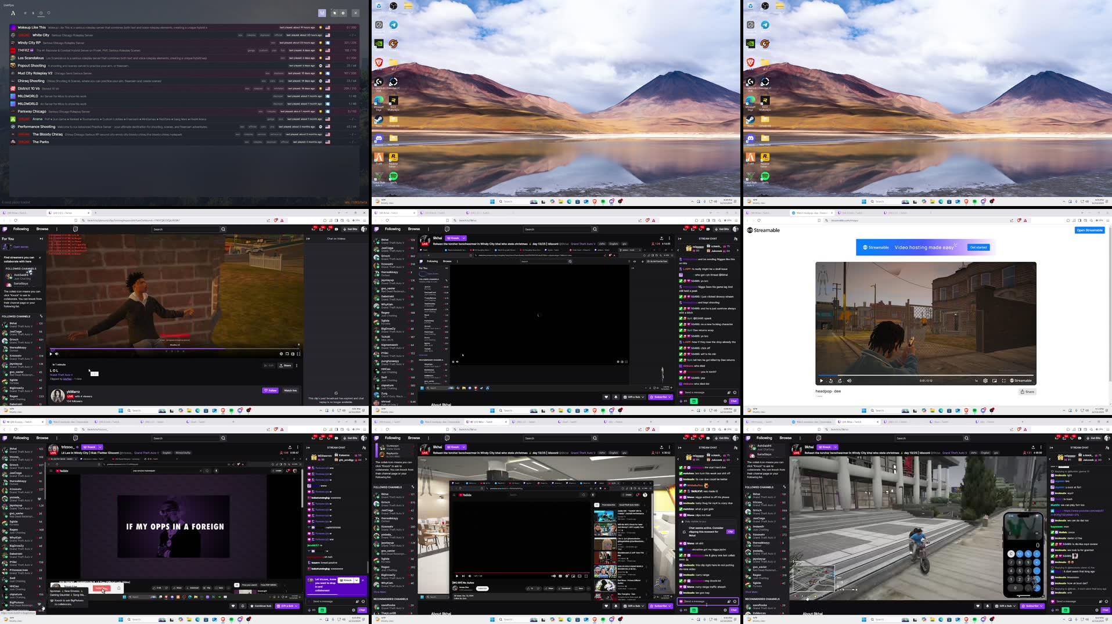The height and width of the screenshot is (624, 1112).
Task: Enter fullscreen on the LOL clip player
Action: [298, 354]
